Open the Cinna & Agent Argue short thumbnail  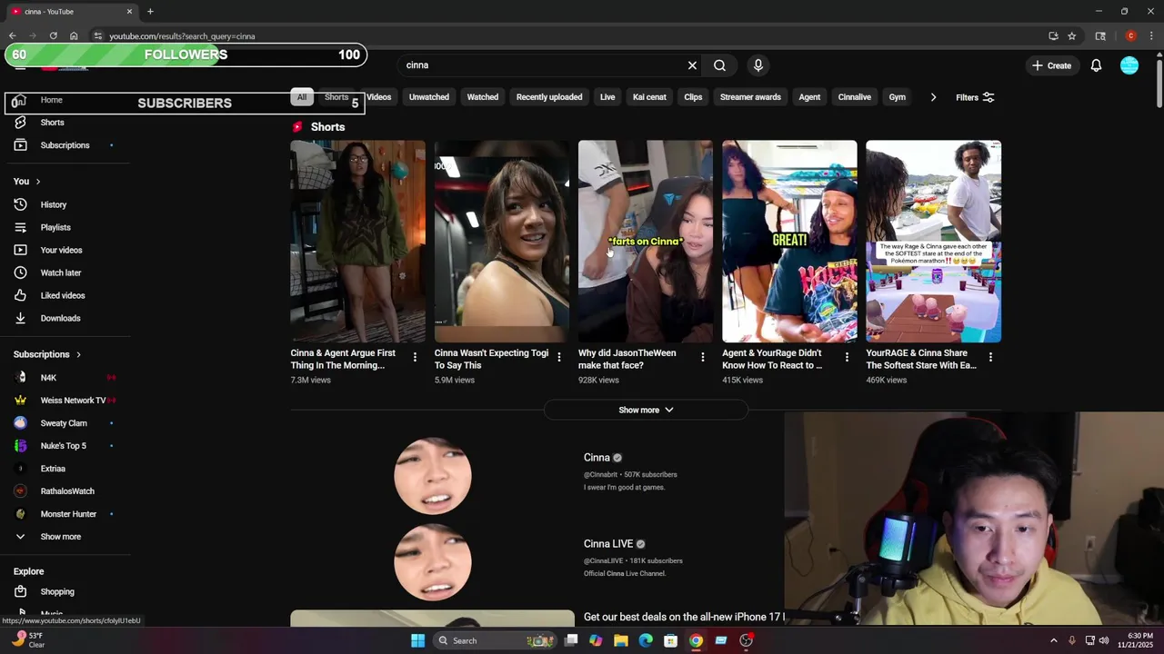[357, 241]
